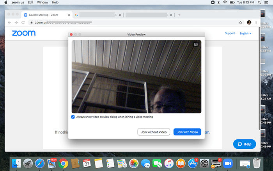Open Launchpad from the dock
273x171 pixels.
(28, 164)
